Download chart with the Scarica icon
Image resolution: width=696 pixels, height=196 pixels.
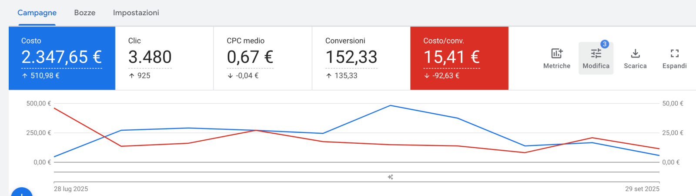point(635,54)
